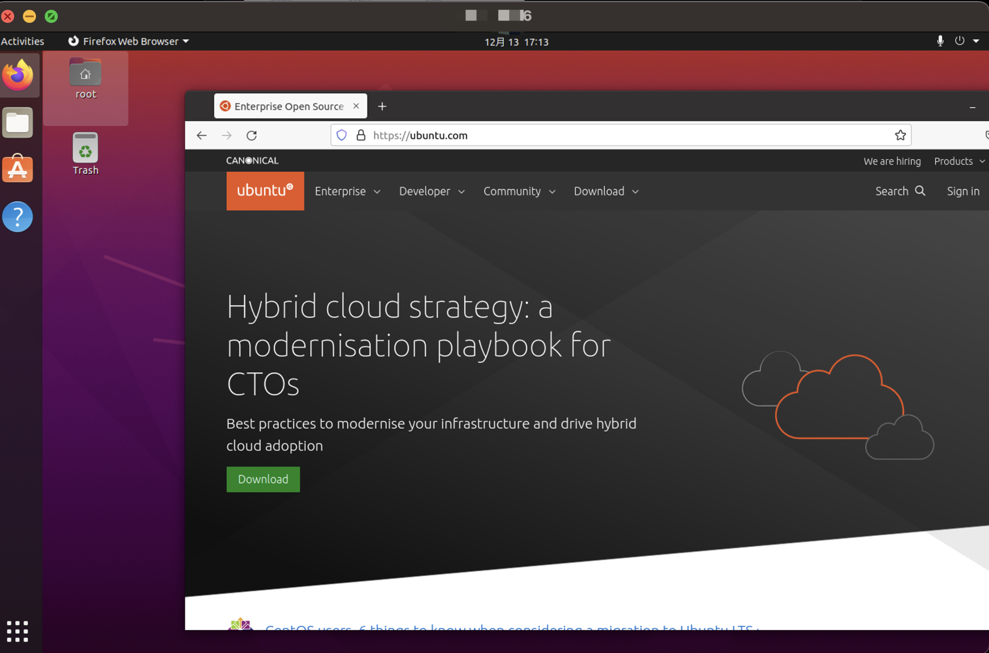The height and width of the screenshot is (653, 989).
Task: Close the Enterprise Open Source tab
Action: (x=356, y=106)
